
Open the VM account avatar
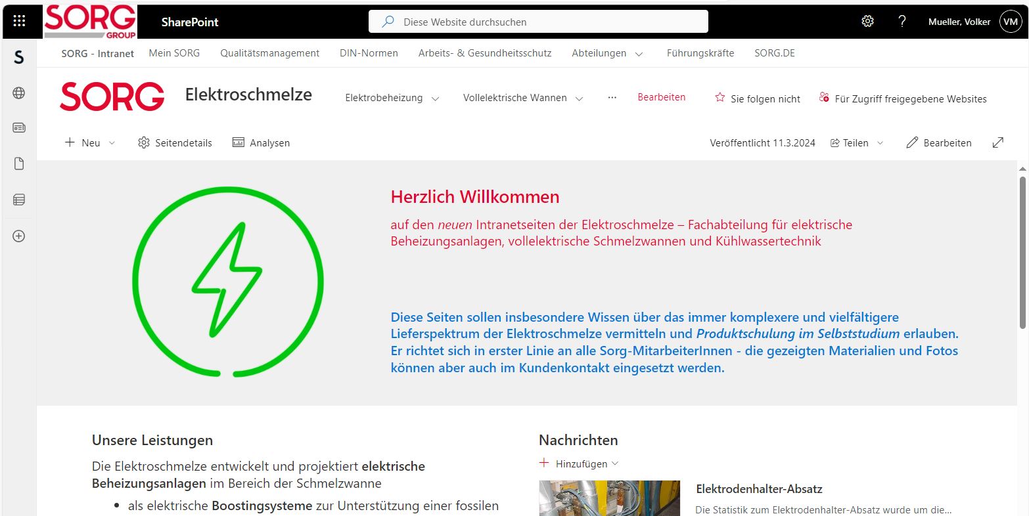(1011, 22)
